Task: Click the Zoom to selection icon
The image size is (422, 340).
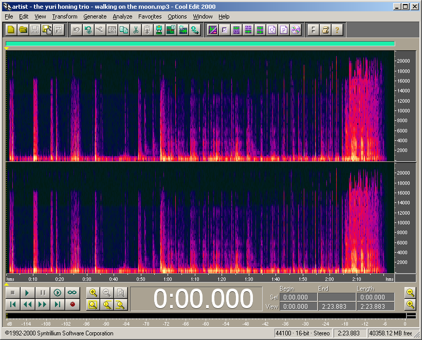Action: click(93, 305)
